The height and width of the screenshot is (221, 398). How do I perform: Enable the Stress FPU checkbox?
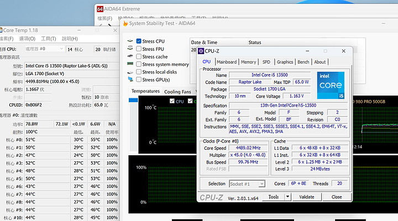coord(139,49)
